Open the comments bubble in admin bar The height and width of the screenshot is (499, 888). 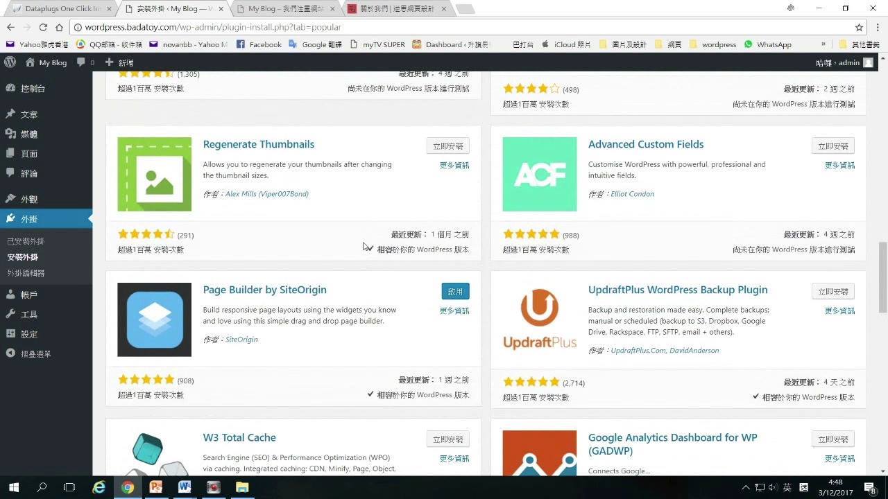85,62
